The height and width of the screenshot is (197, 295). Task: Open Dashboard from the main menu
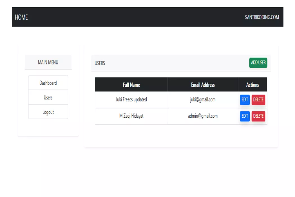48,83
